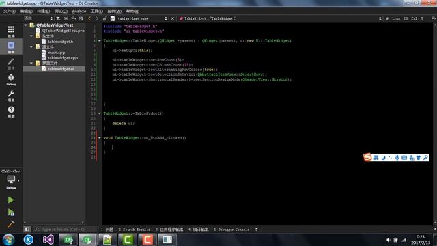This screenshot has width=437, height=246.
Task: Click the volume speaker tray icon
Action: (389, 240)
